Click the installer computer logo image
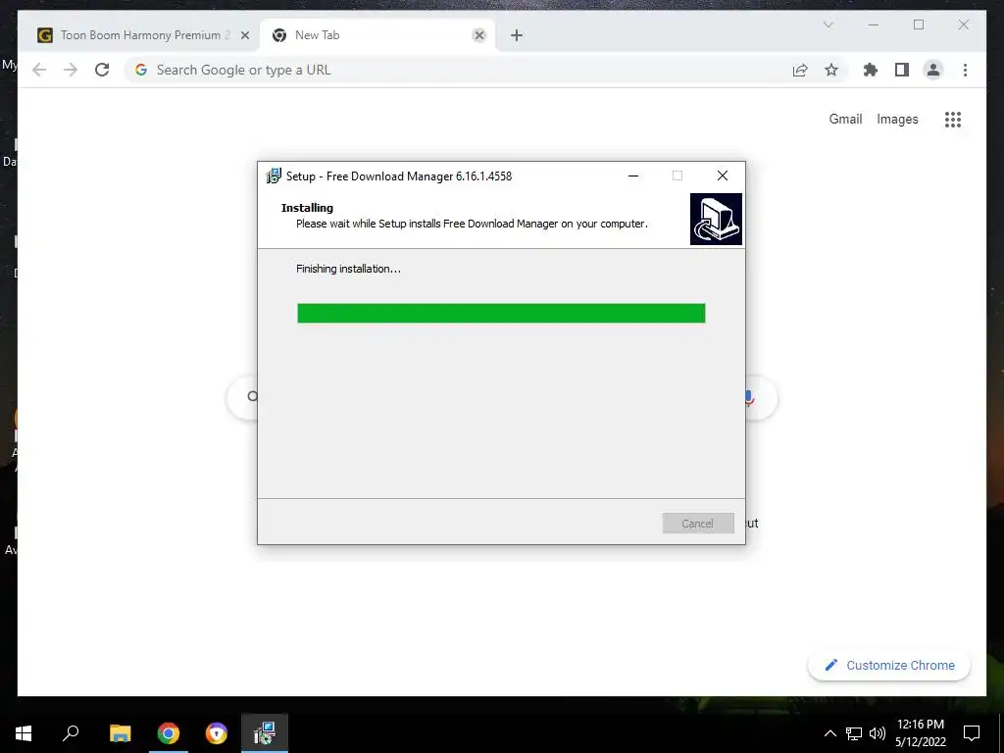1004x753 pixels. [716, 219]
